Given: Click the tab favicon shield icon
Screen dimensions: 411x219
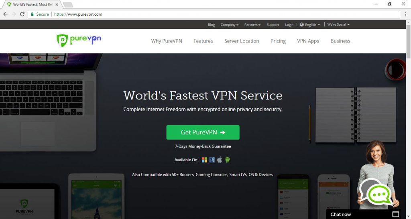Looking at the screenshot, I should pos(9,4).
